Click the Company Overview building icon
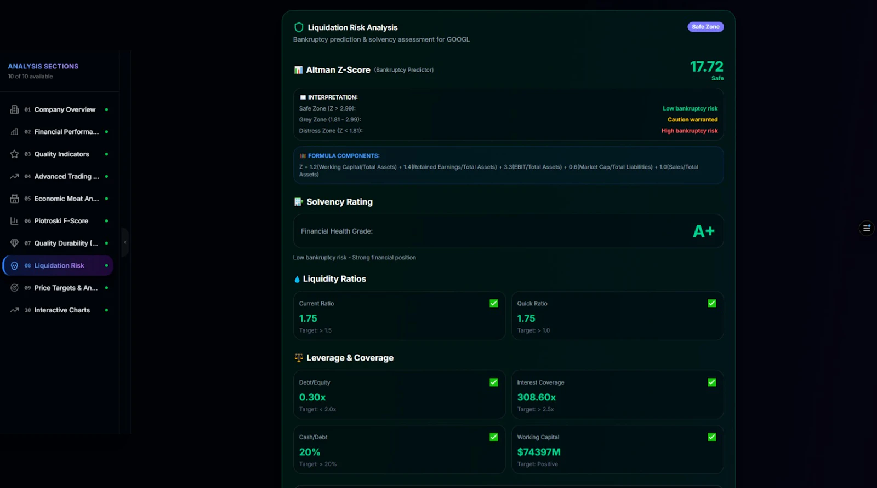 [14, 109]
